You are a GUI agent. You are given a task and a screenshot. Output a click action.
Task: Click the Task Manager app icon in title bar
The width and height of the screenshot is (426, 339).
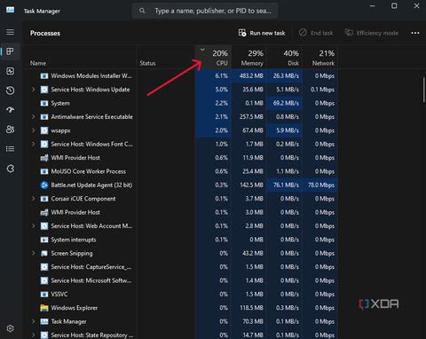(10, 10)
